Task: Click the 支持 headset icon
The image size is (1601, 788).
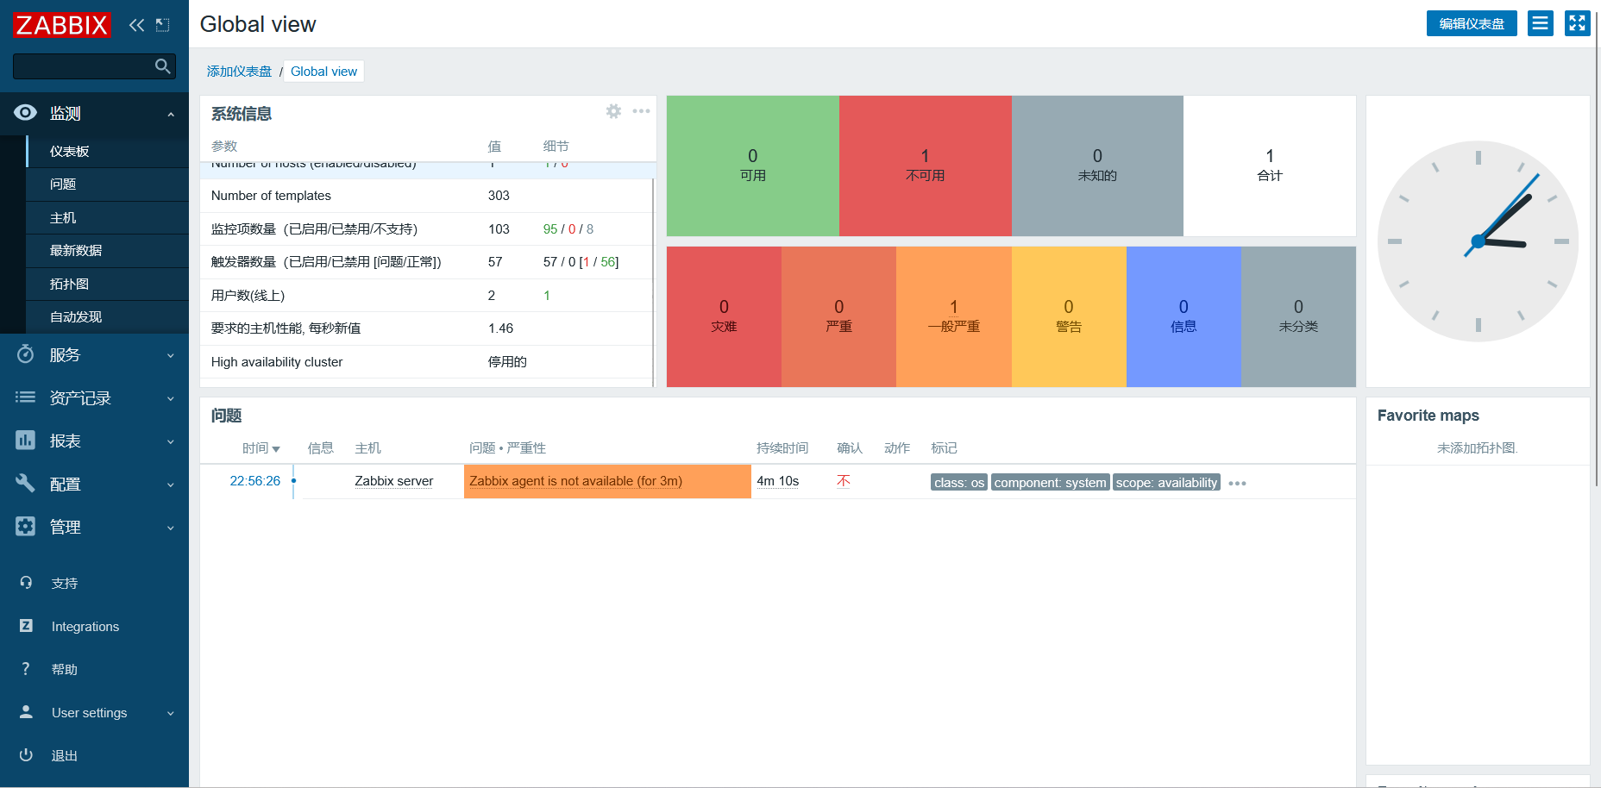Action: (x=26, y=583)
